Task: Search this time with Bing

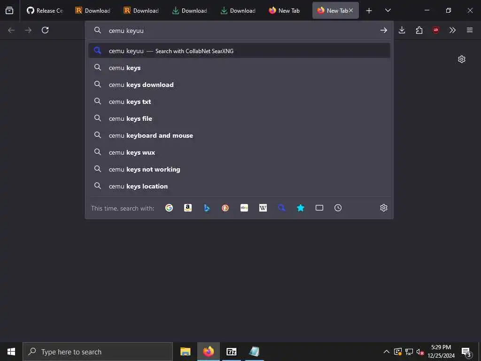Action: [x=207, y=208]
